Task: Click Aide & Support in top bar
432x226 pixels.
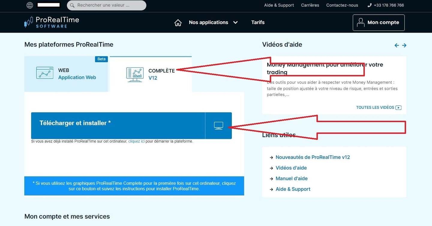Action: pos(279,5)
